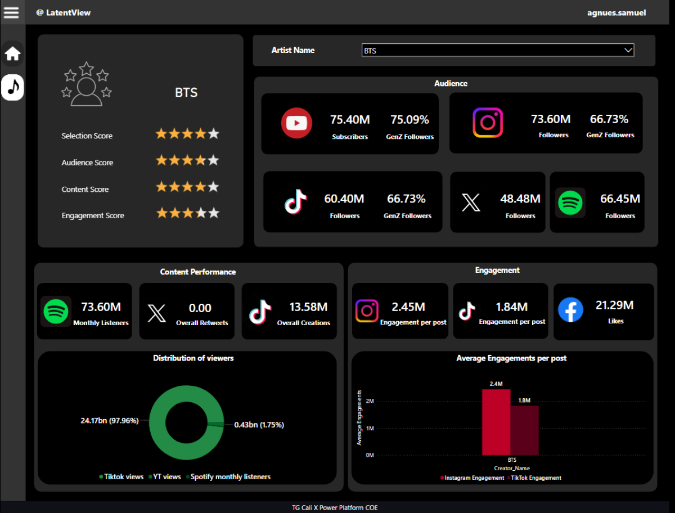Screen dimensions: 675x513
Task: Select the Instagram Engagement red bar
Action: pos(496,422)
